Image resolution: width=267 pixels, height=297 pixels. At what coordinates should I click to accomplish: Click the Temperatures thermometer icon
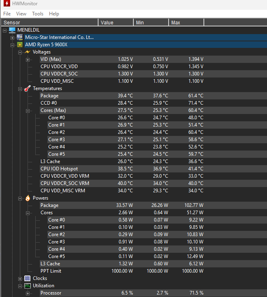(28, 88)
